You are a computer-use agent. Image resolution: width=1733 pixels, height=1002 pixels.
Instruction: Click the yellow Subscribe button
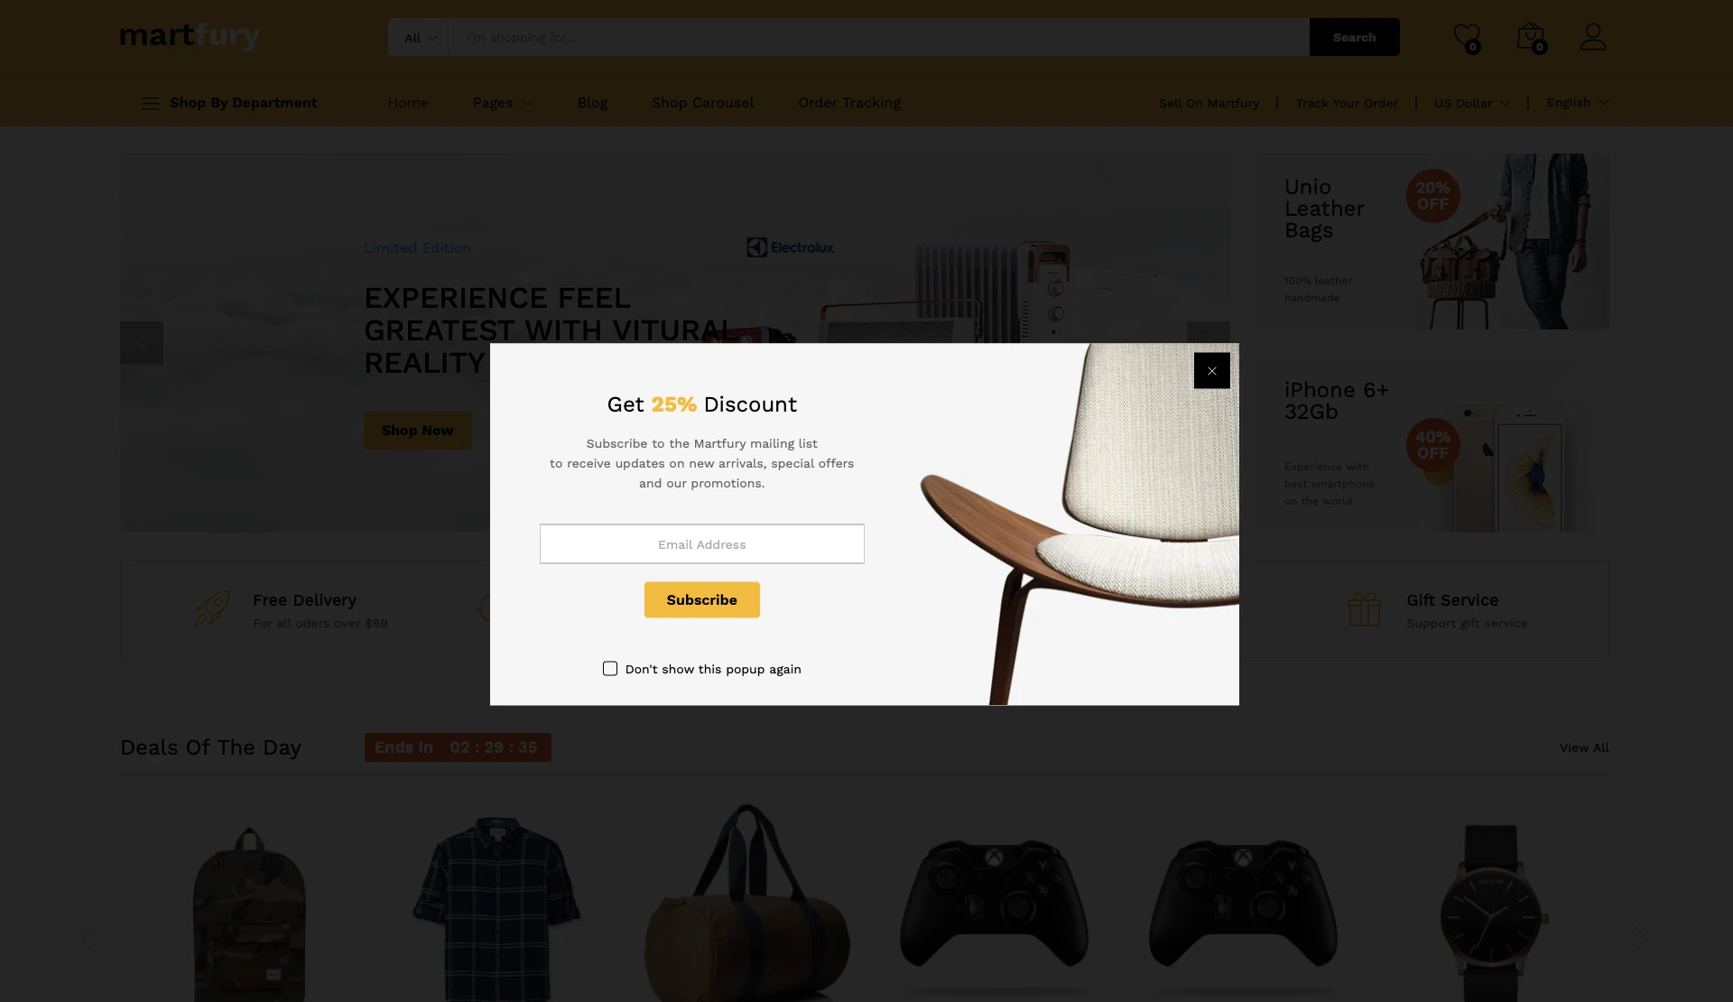(x=701, y=600)
